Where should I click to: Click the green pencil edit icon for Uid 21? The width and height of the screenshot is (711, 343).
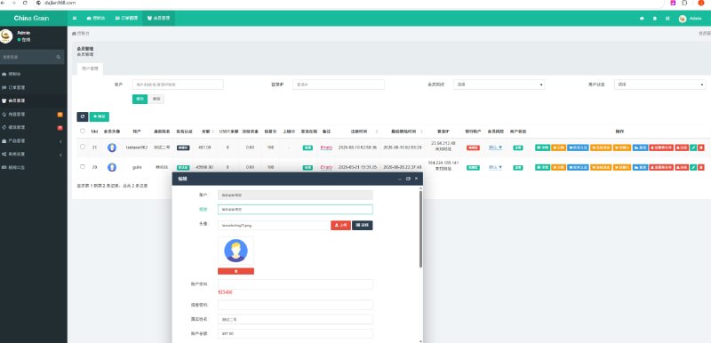693,148
